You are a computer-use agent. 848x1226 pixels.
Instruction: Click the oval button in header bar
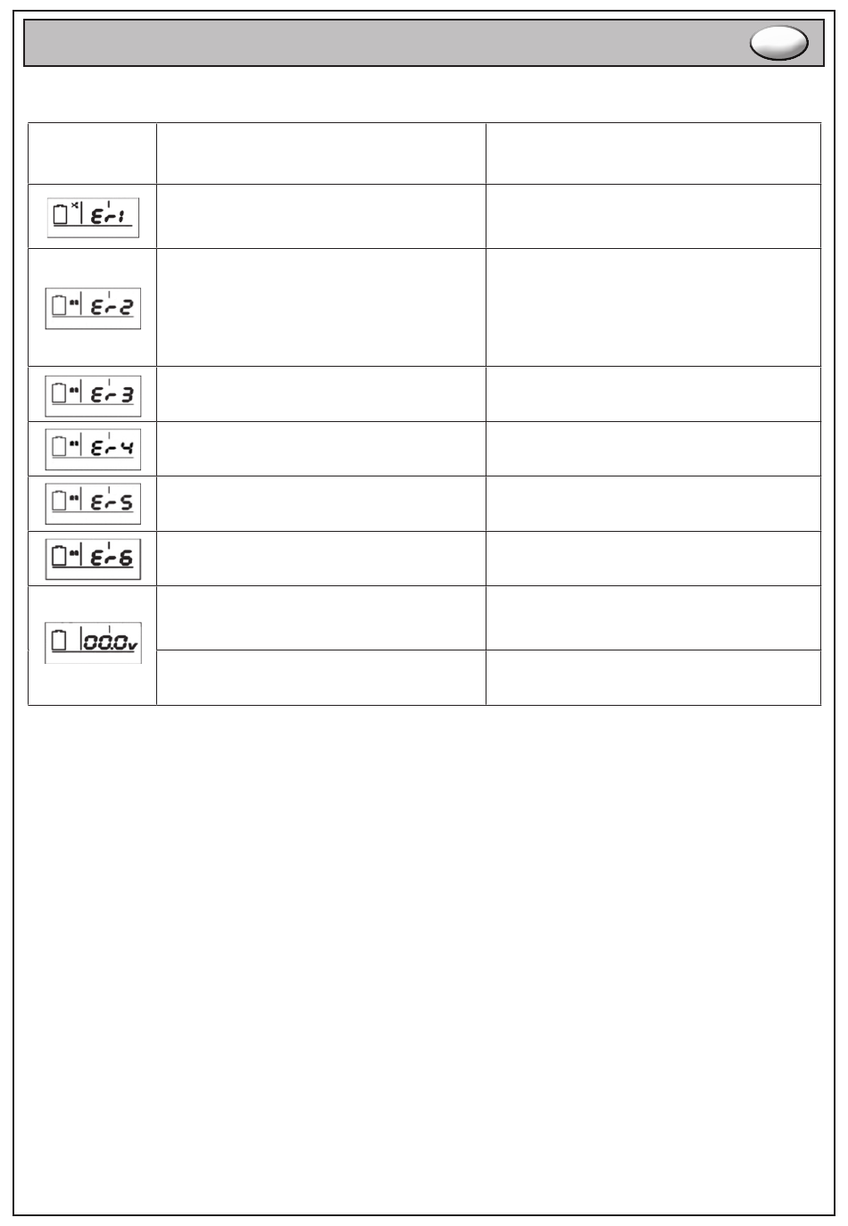pos(779,43)
